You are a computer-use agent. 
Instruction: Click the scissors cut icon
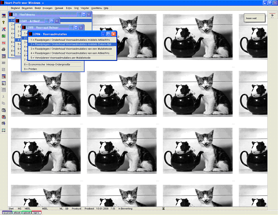[4, 96]
